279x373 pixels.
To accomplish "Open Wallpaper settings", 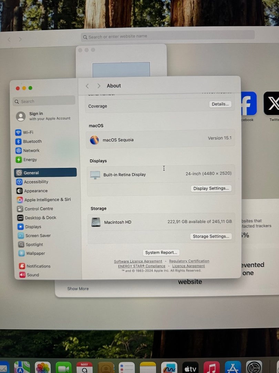I will tap(32, 253).
